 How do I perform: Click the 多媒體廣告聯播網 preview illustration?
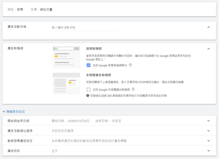coord(66,83)
